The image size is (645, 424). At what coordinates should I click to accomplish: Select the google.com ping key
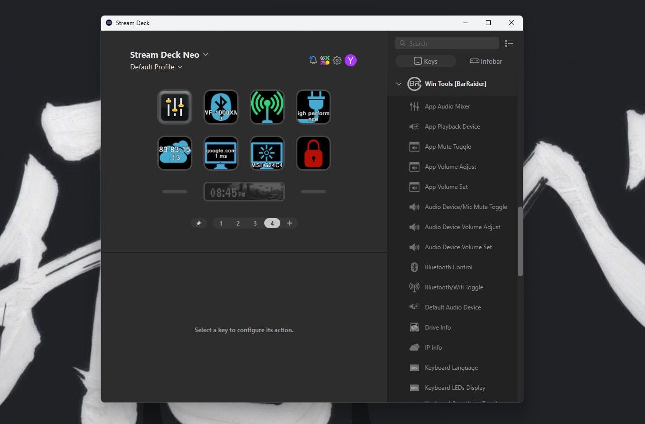[221, 153]
